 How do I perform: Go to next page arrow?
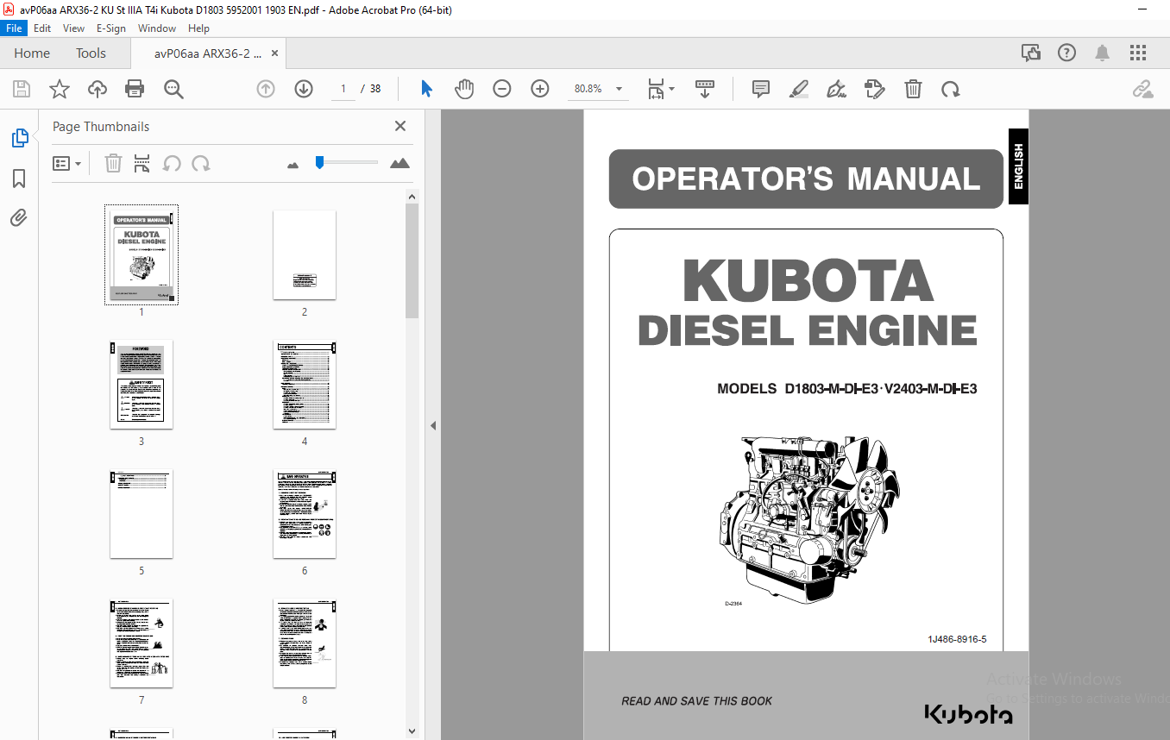pyautogui.click(x=304, y=89)
